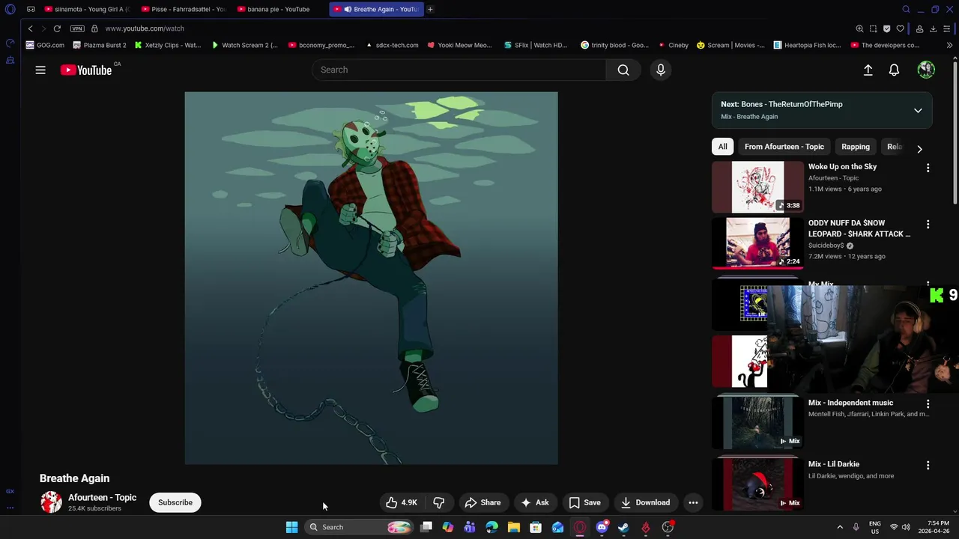
Task: Click the youtube.com/watch address bar
Action: 145,28
